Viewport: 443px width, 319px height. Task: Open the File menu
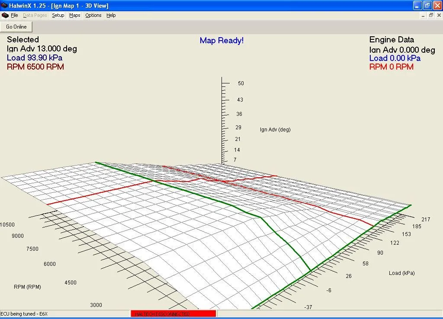14,15
